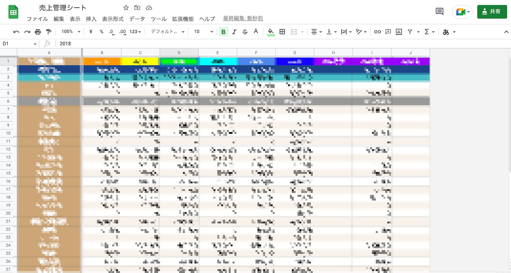Open text rotation dropdown
Image resolution: width=511 pixels, height=273 pixels.
(361, 32)
